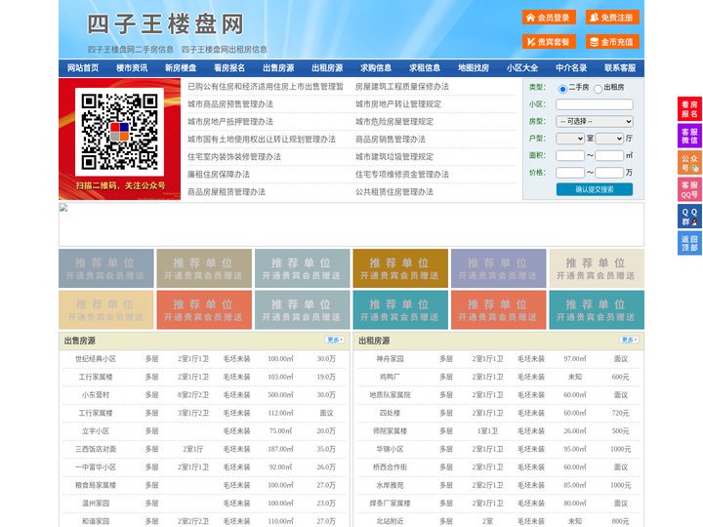Click the QR code image
The image size is (703, 527).
pyautogui.click(x=119, y=132)
